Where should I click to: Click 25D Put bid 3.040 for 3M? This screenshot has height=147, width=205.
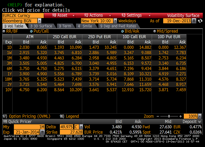94,63
